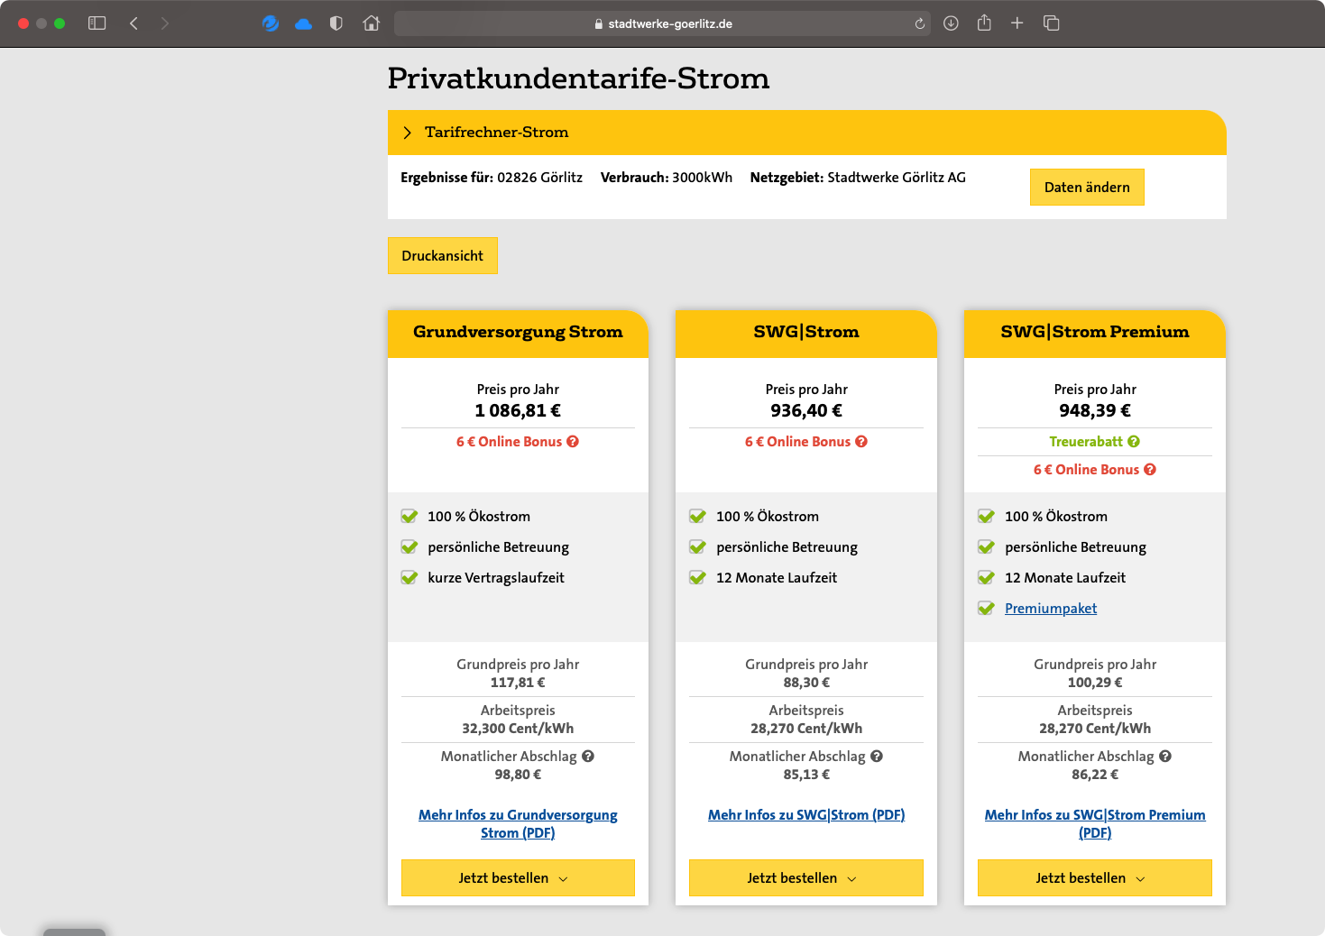Go to the home page icon
This screenshot has width=1325, height=936.
371,23
